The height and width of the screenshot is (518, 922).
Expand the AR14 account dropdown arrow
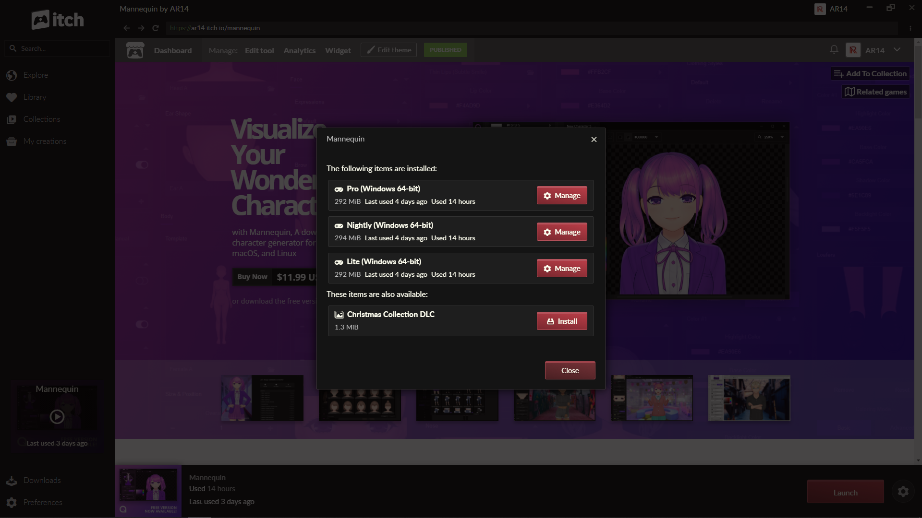tap(897, 49)
